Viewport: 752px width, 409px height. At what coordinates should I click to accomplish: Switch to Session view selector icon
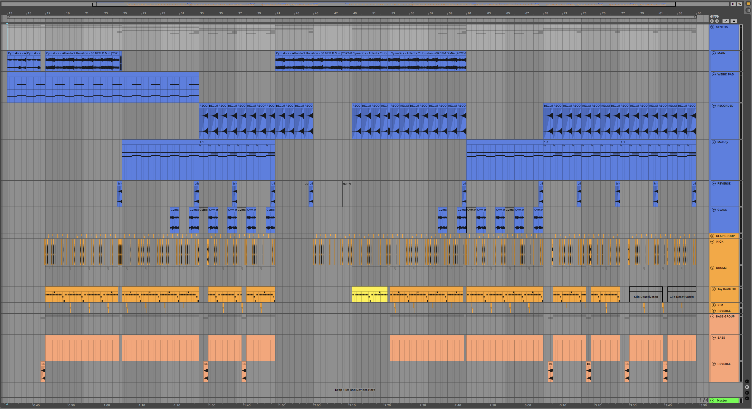click(748, 10)
